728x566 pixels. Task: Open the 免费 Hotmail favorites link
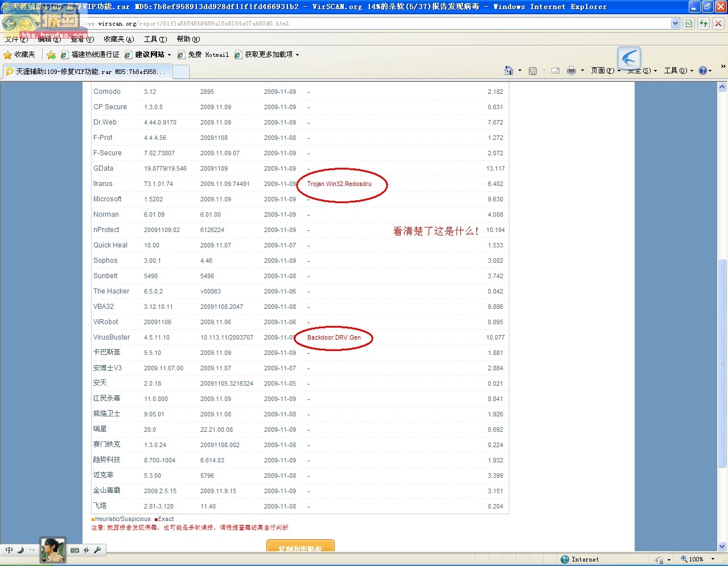(203, 55)
